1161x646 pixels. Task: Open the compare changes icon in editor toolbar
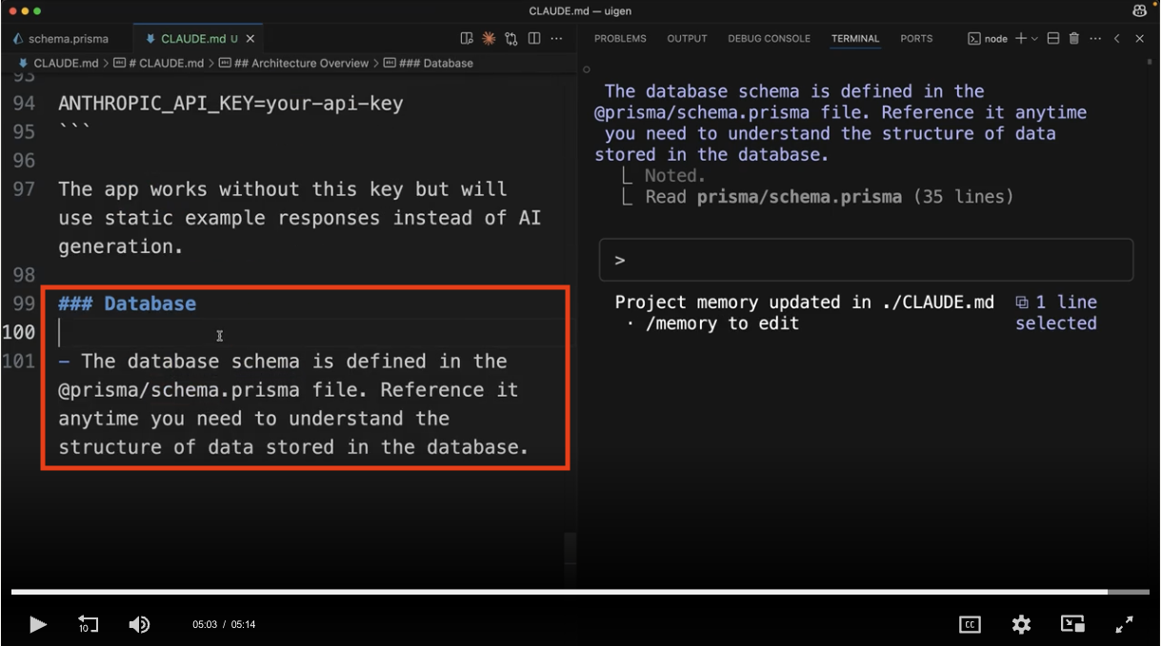point(511,39)
